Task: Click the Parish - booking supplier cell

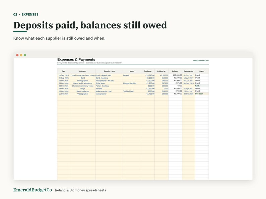Action: click(x=109, y=86)
